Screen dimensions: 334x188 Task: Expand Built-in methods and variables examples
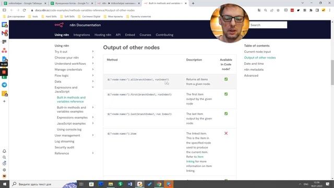click(93, 107)
